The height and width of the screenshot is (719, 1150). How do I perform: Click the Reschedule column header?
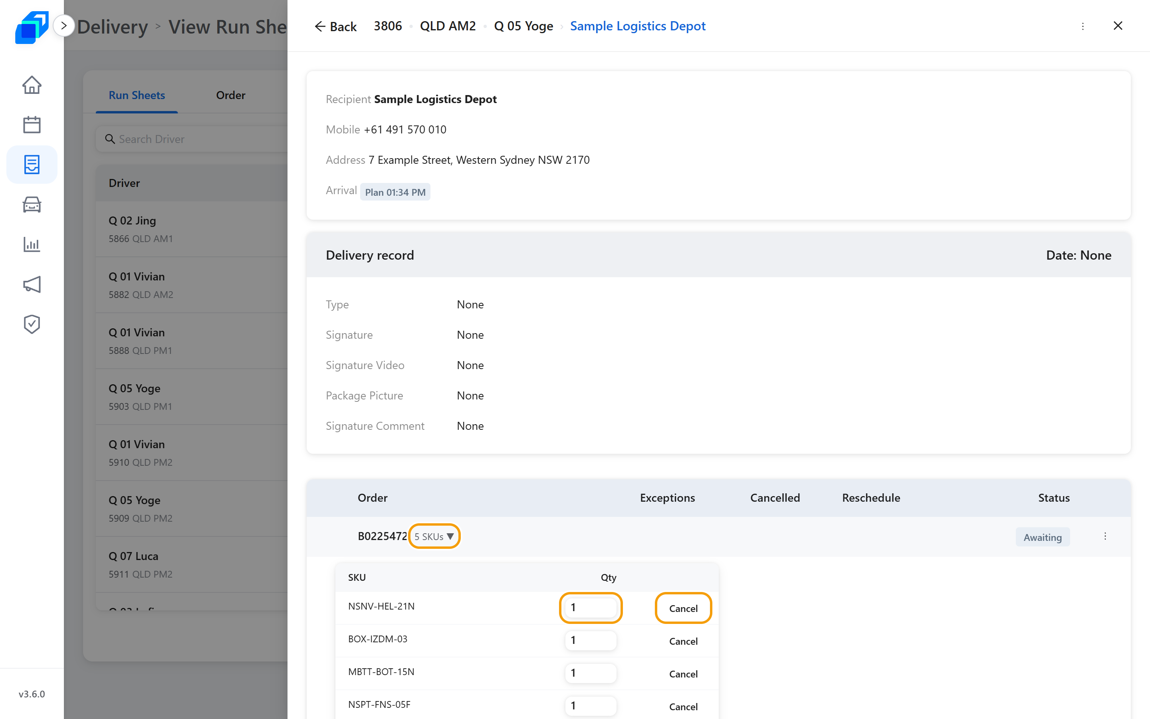871,498
